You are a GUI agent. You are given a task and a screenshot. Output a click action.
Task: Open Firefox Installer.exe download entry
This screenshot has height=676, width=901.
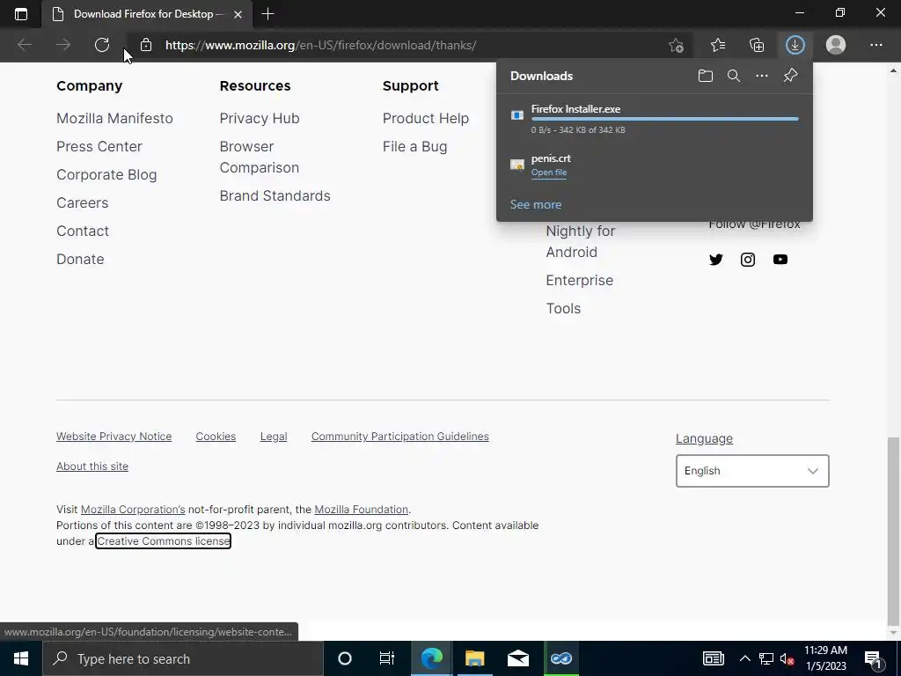pyautogui.click(x=655, y=119)
